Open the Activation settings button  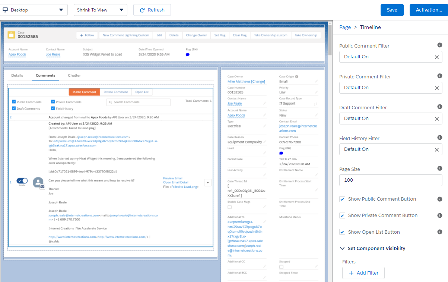(429, 10)
